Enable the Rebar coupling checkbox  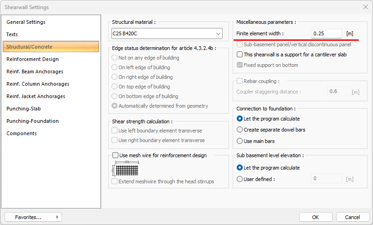pos(240,81)
